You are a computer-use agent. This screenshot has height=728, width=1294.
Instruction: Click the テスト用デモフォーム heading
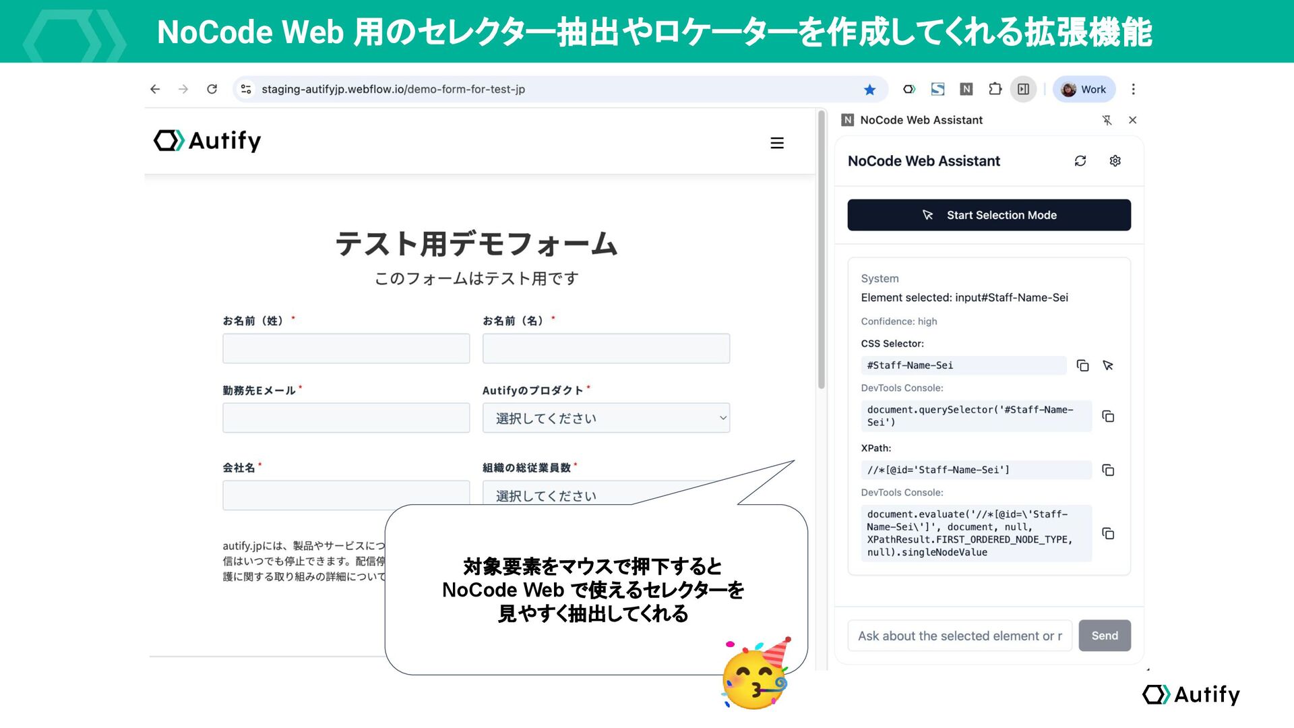coord(476,244)
